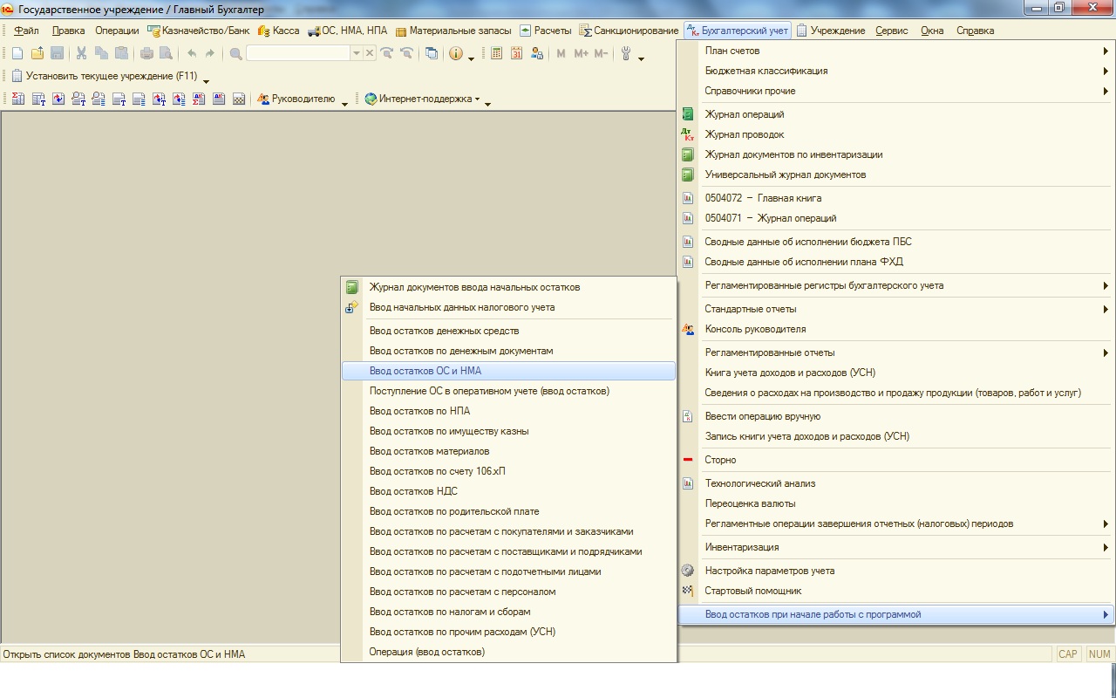Click the wrench settings icon
This screenshot has height=698, width=1116.
coord(625,53)
